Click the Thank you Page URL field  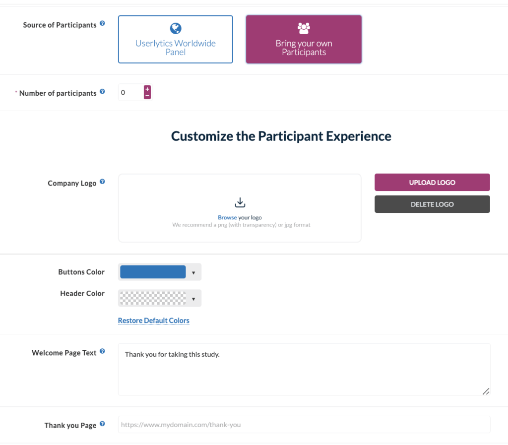pos(304,425)
